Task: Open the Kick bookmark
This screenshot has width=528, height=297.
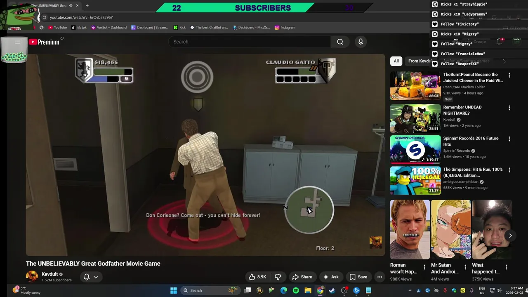Action: 179,27
